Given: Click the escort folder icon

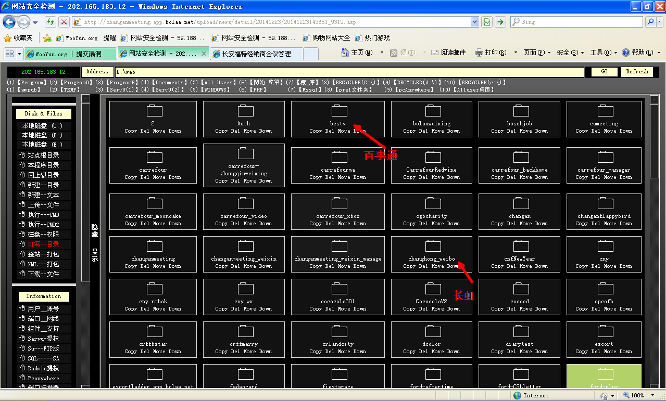Looking at the screenshot, I should pos(606,331).
